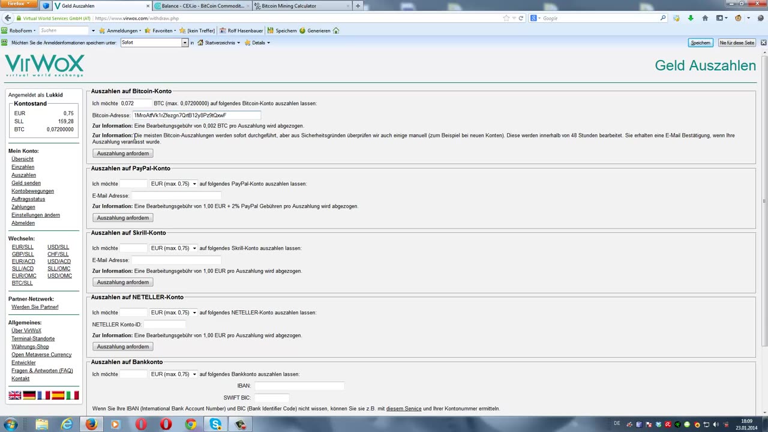Screen dimensions: 768x432
Task: Open the Skrill currency dropdown
Action: (x=173, y=248)
